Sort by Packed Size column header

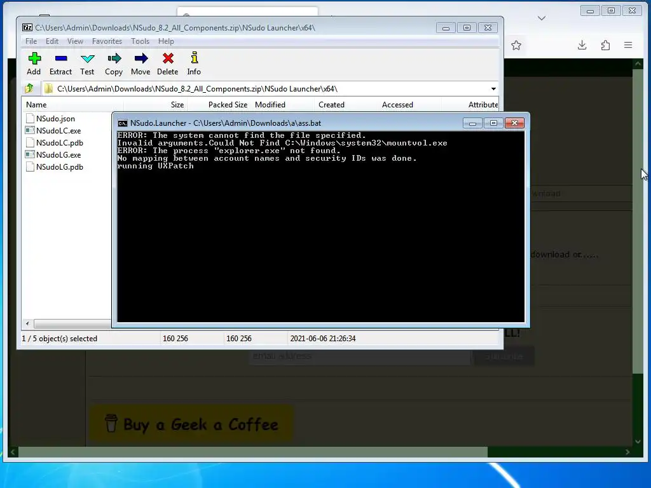tap(219, 105)
